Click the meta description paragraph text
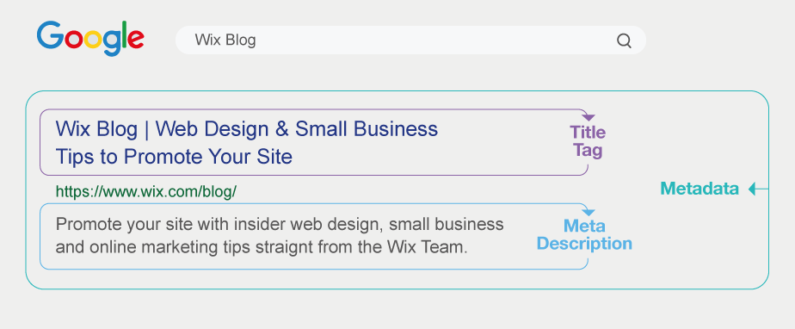This screenshot has width=795, height=329. point(280,236)
